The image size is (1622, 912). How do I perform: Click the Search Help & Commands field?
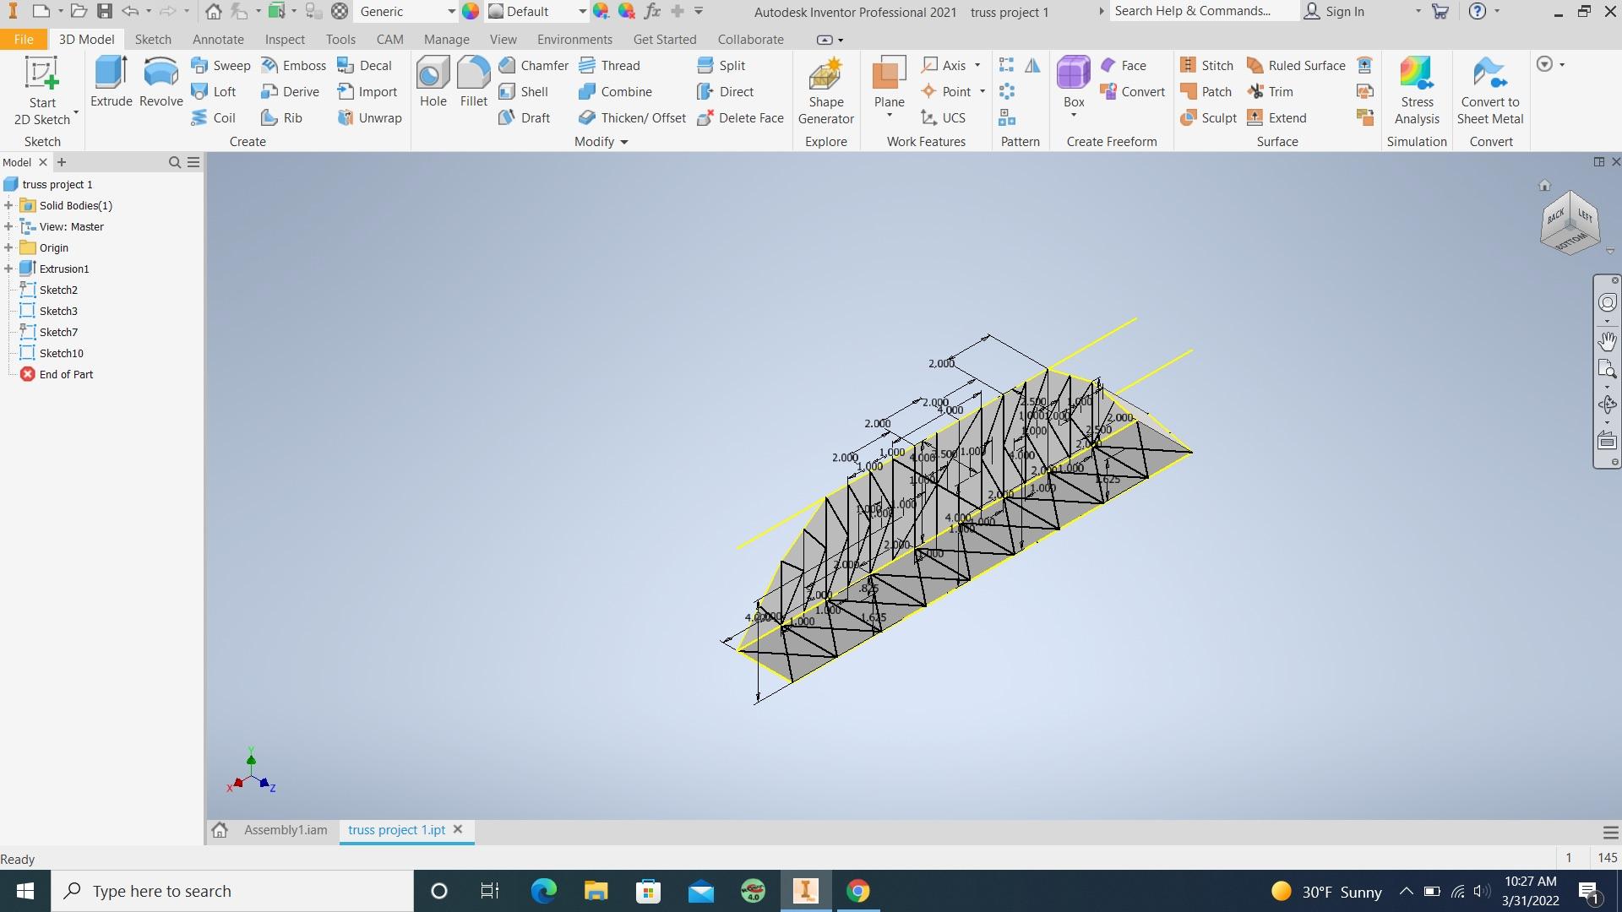tap(1204, 11)
